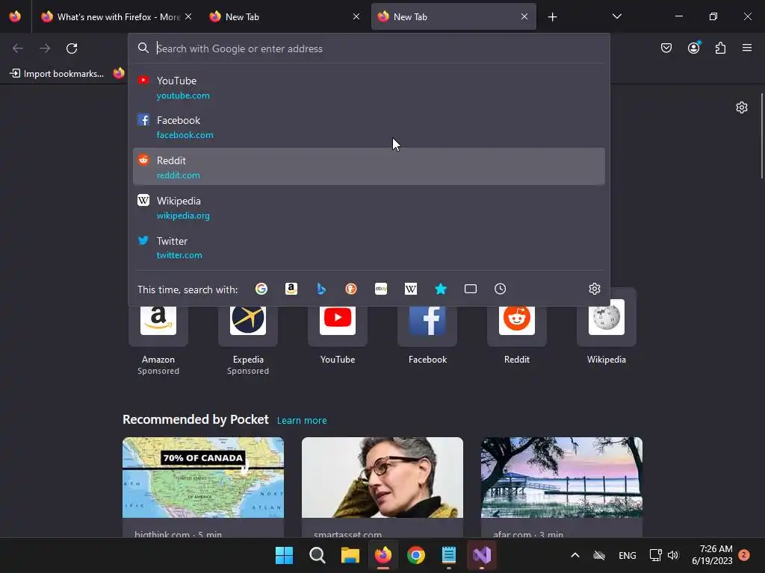Search this time with DuckDuckGo icon
Image resolution: width=765 pixels, height=573 pixels.
pos(351,289)
